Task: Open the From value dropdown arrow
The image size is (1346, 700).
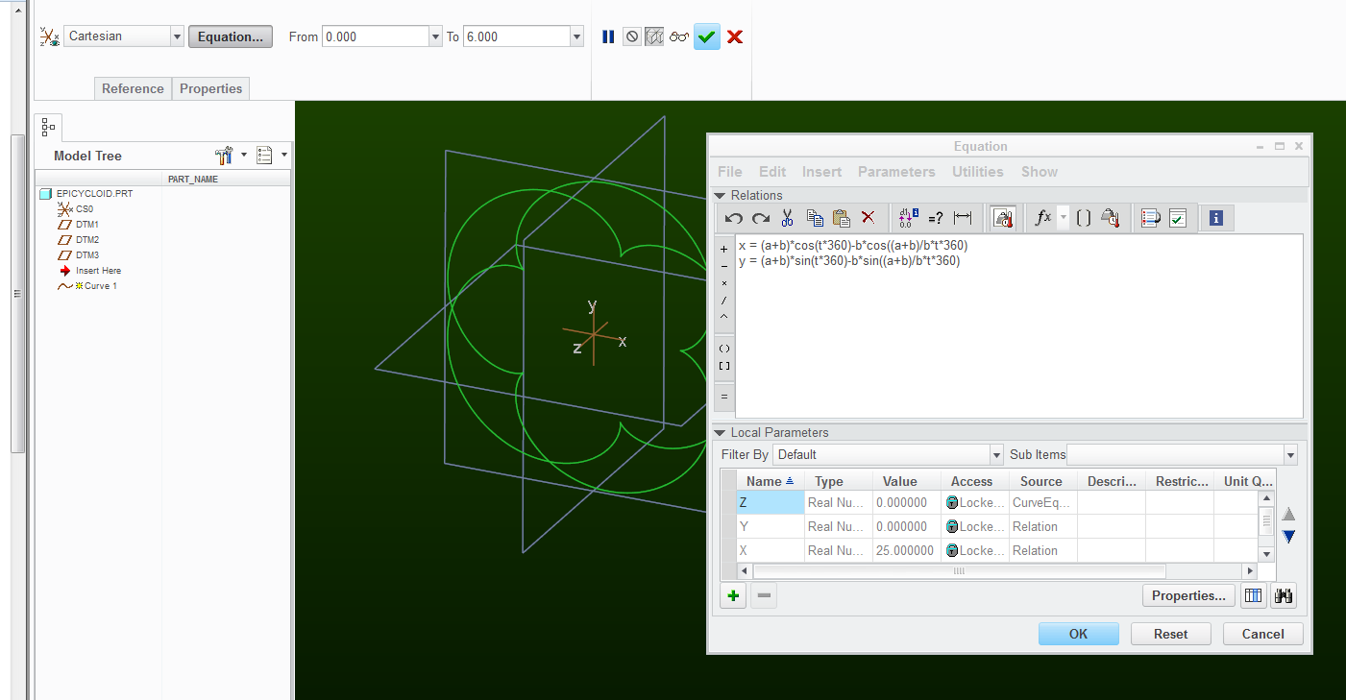Action: (435, 36)
